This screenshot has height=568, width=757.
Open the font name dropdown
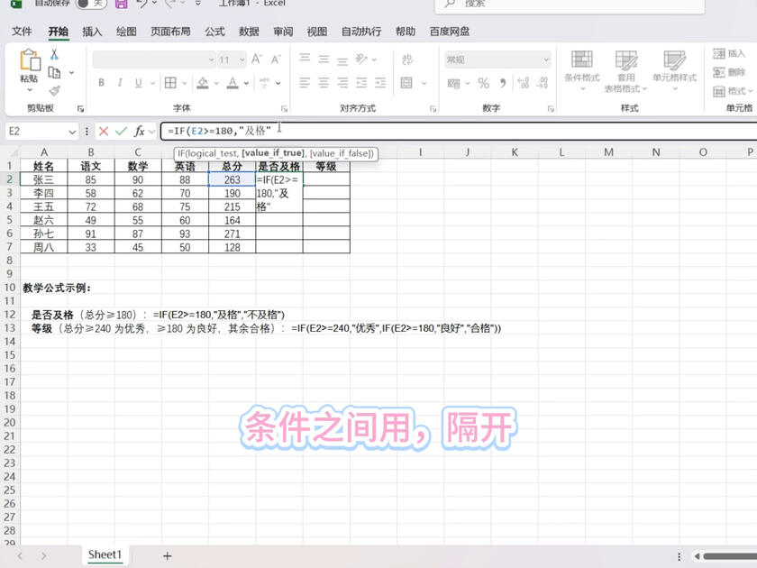click(x=211, y=60)
